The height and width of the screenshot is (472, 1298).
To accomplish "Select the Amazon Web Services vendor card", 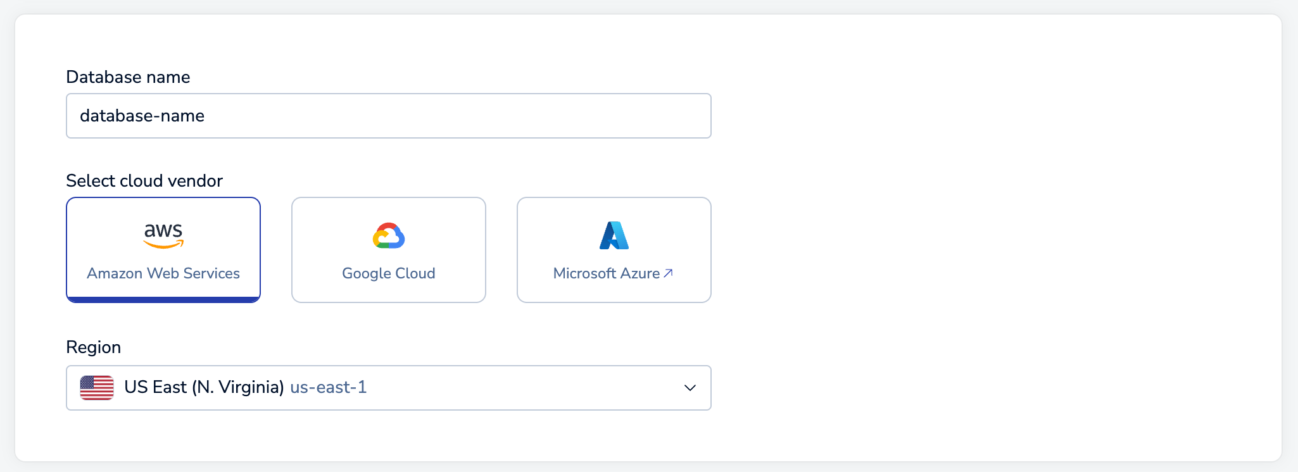I will point(163,250).
